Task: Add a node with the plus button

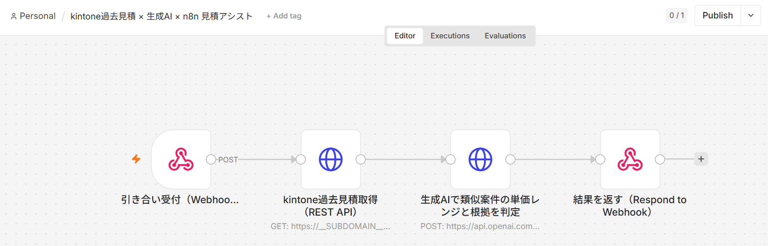Action: 701,159
